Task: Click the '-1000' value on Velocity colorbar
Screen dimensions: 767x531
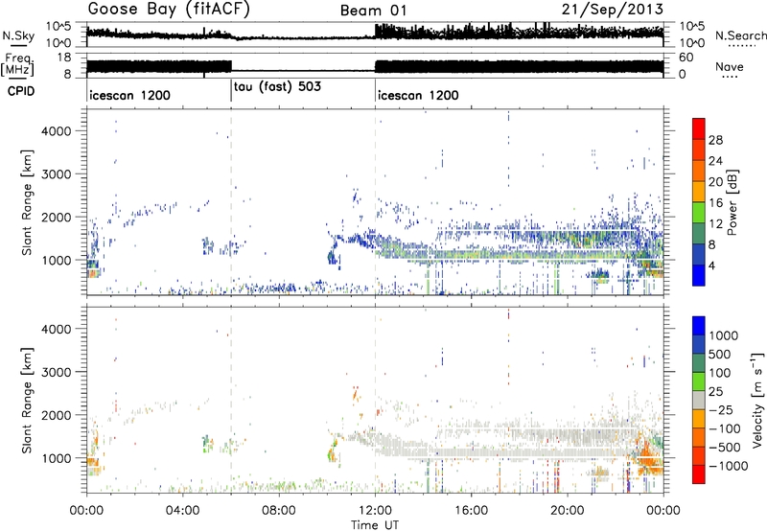Action: [x=729, y=466]
